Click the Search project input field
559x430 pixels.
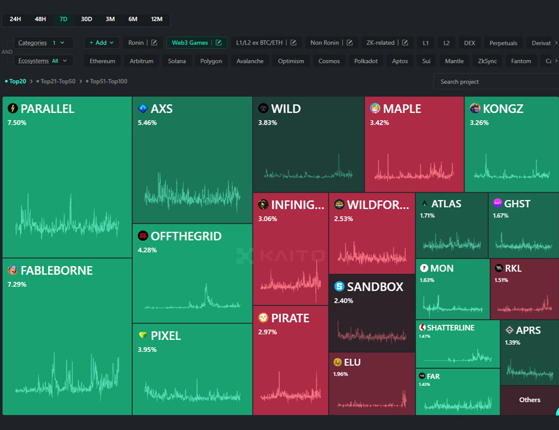496,81
